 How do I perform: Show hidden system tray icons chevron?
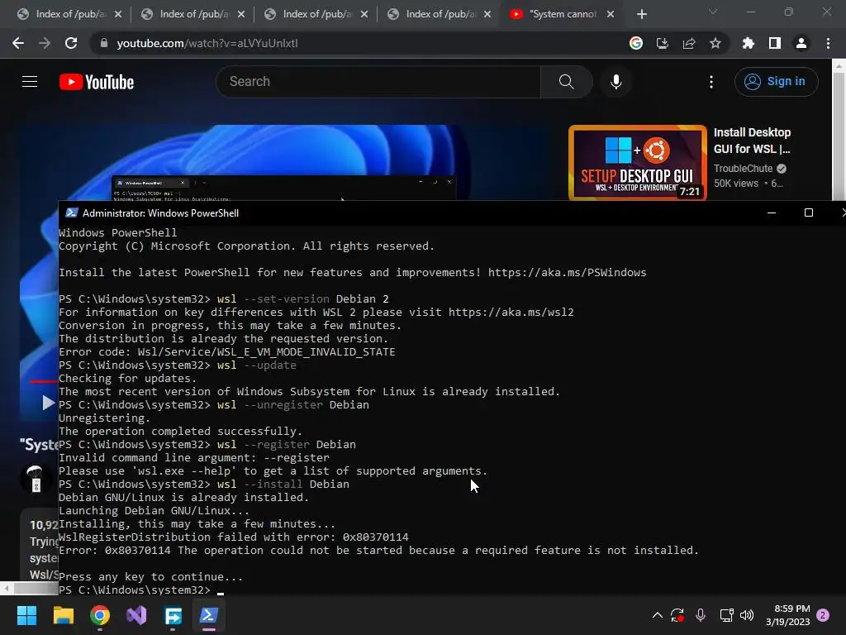[657, 615]
